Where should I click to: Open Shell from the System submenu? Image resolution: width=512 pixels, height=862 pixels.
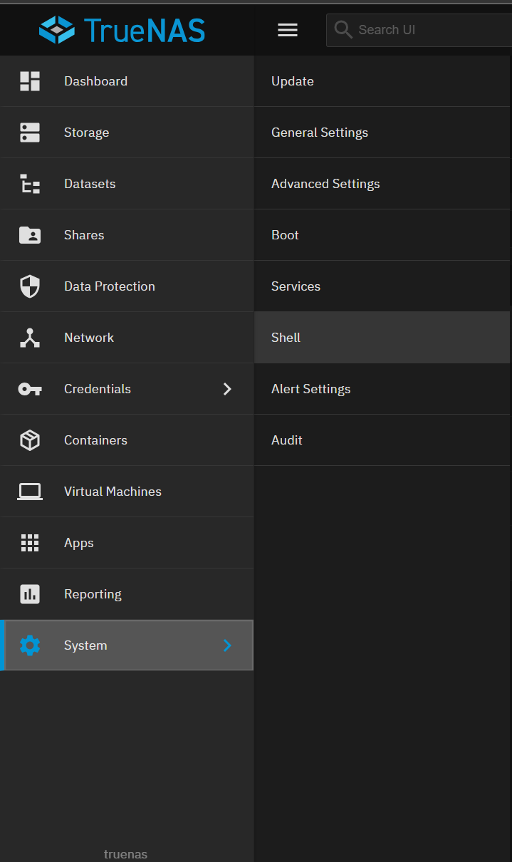pyautogui.click(x=286, y=338)
